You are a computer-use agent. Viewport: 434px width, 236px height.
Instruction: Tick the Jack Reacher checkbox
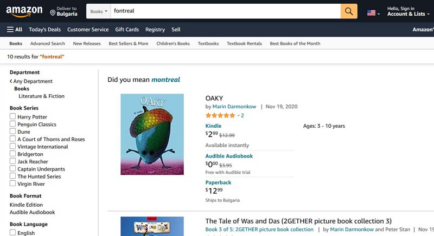(13, 161)
